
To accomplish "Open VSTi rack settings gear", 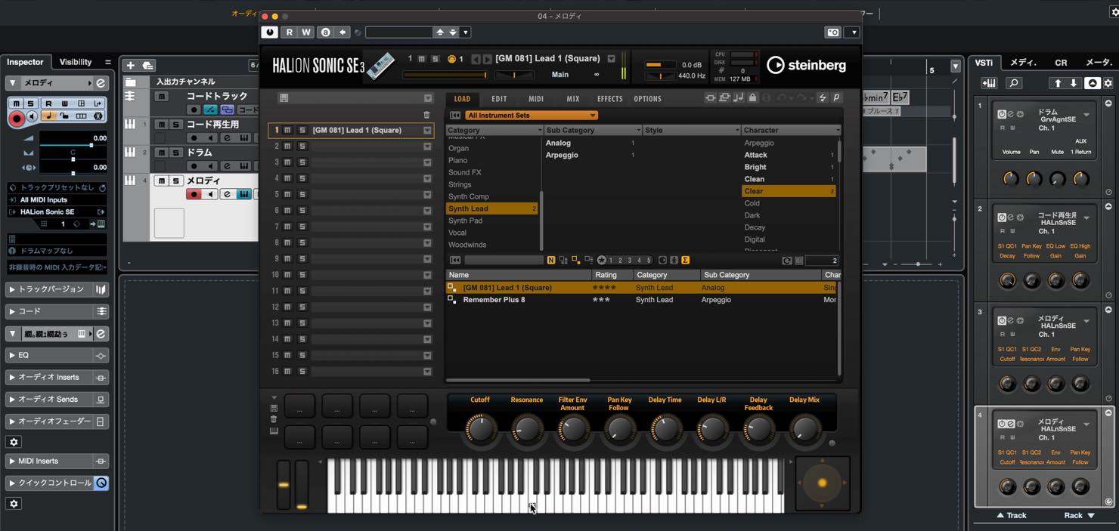I will pos(1108,83).
